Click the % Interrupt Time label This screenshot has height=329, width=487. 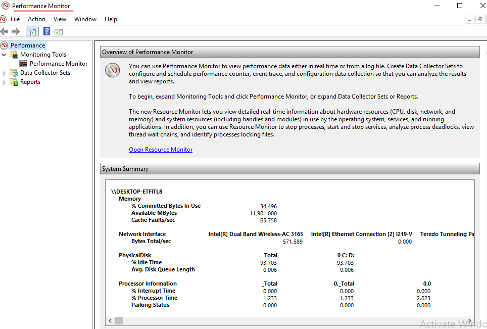click(153, 291)
